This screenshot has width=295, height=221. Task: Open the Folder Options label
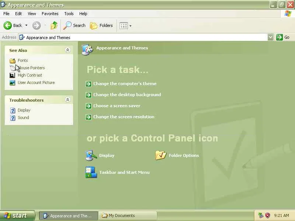(184, 155)
